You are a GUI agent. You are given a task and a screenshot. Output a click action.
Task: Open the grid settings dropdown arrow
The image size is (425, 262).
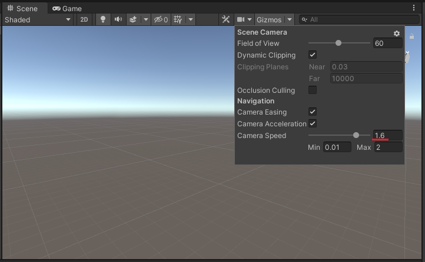click(x=191, y=19)
